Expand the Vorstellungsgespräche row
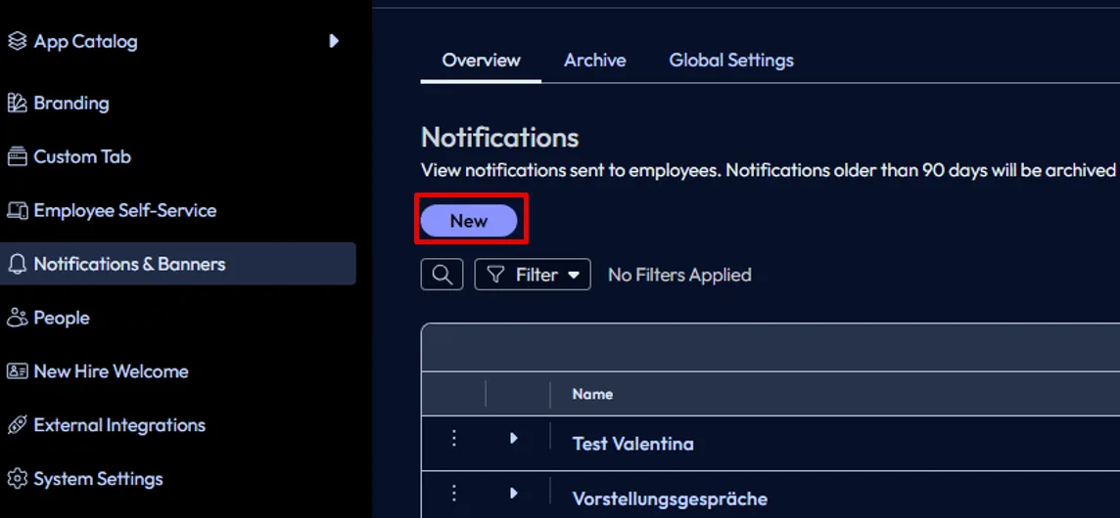The height and width of the screenshot is (518, 1120). coord(514,494)
